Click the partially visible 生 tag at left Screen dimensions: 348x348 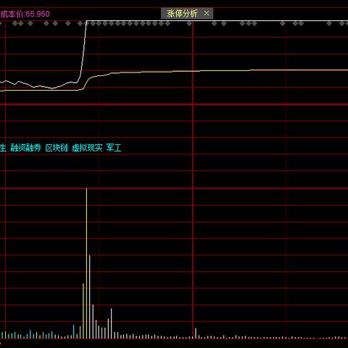(3, 148)
